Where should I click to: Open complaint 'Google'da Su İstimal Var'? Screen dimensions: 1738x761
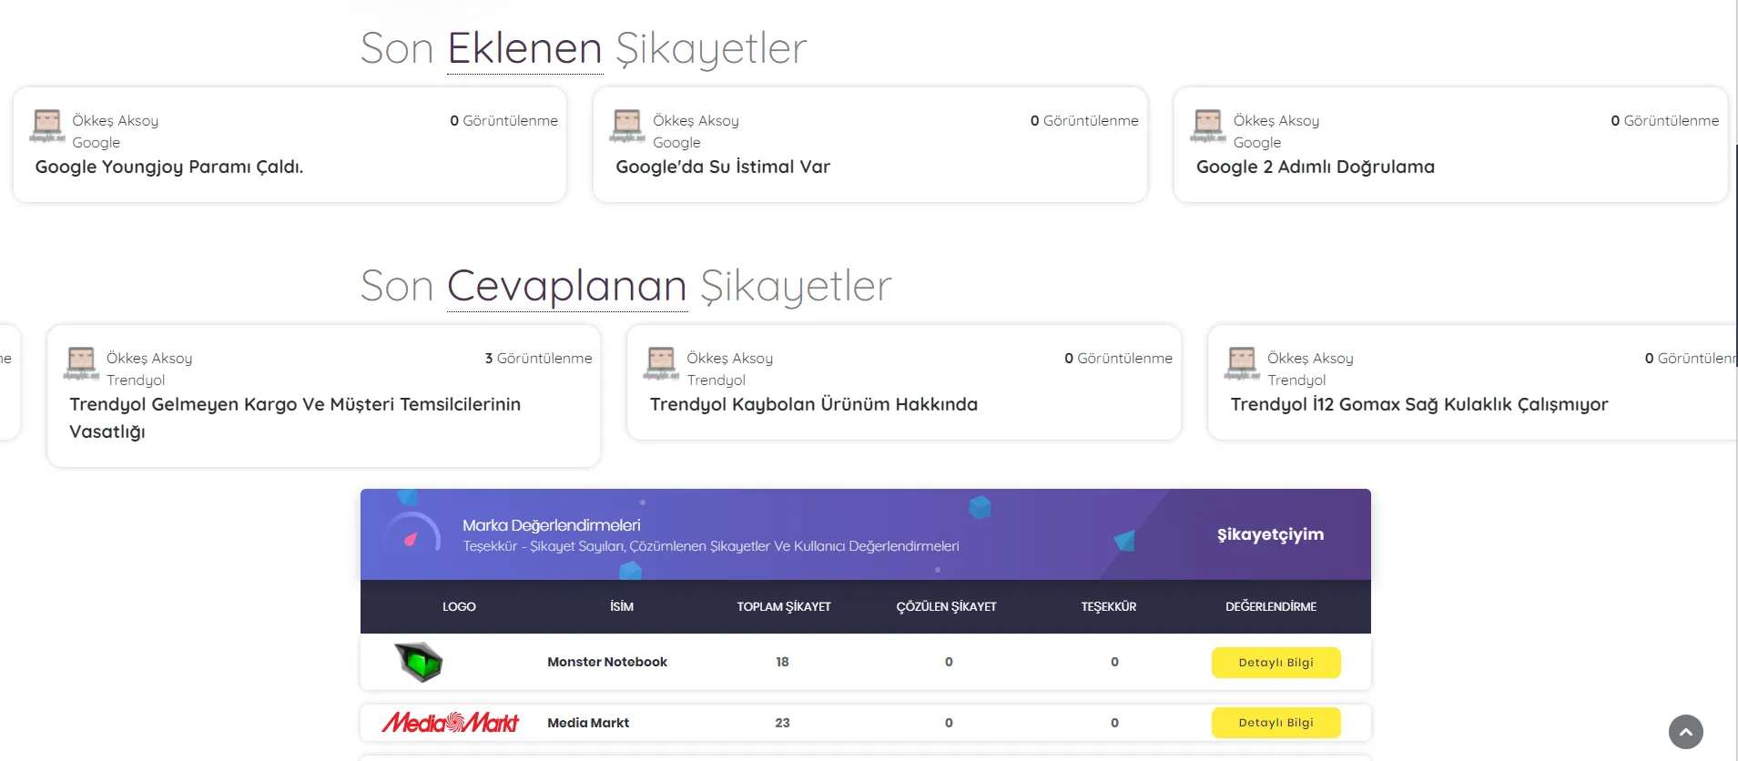(723, 167)
